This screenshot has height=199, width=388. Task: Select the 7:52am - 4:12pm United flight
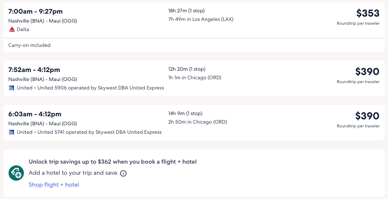(34, 70)
